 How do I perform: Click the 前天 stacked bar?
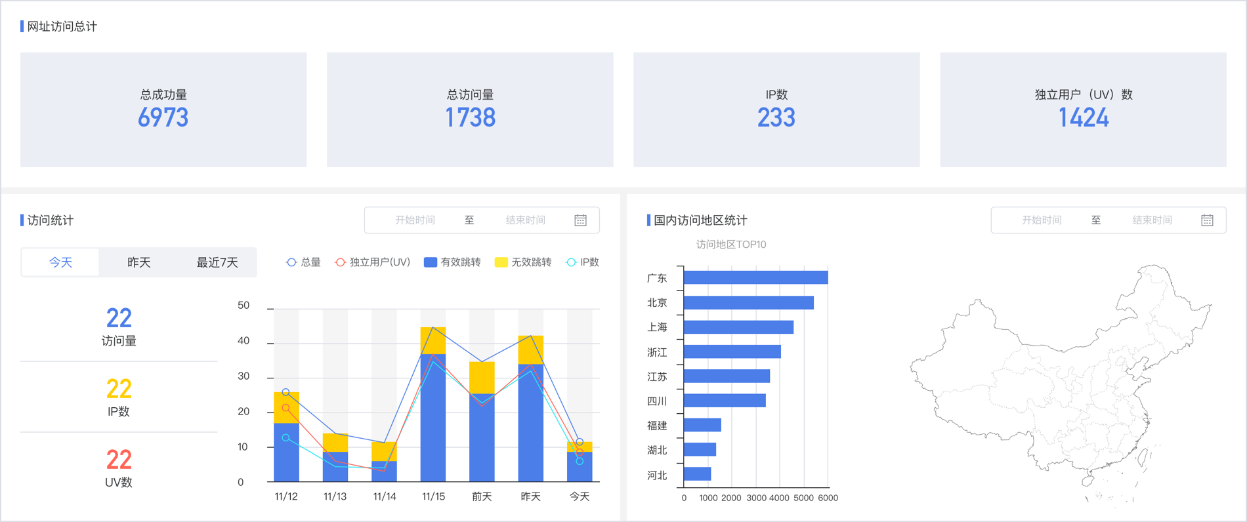click(x=482, y=422)
